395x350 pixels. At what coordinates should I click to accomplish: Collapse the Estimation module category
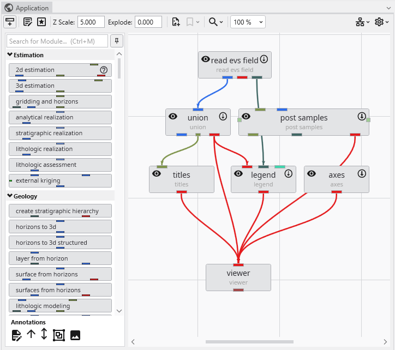10,55
